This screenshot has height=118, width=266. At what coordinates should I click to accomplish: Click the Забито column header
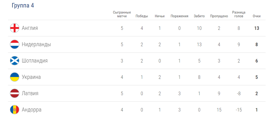[x=199, y=16]
